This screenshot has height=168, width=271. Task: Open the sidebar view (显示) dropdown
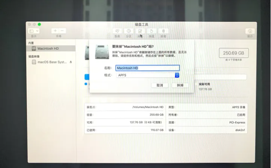coord(34,31)
